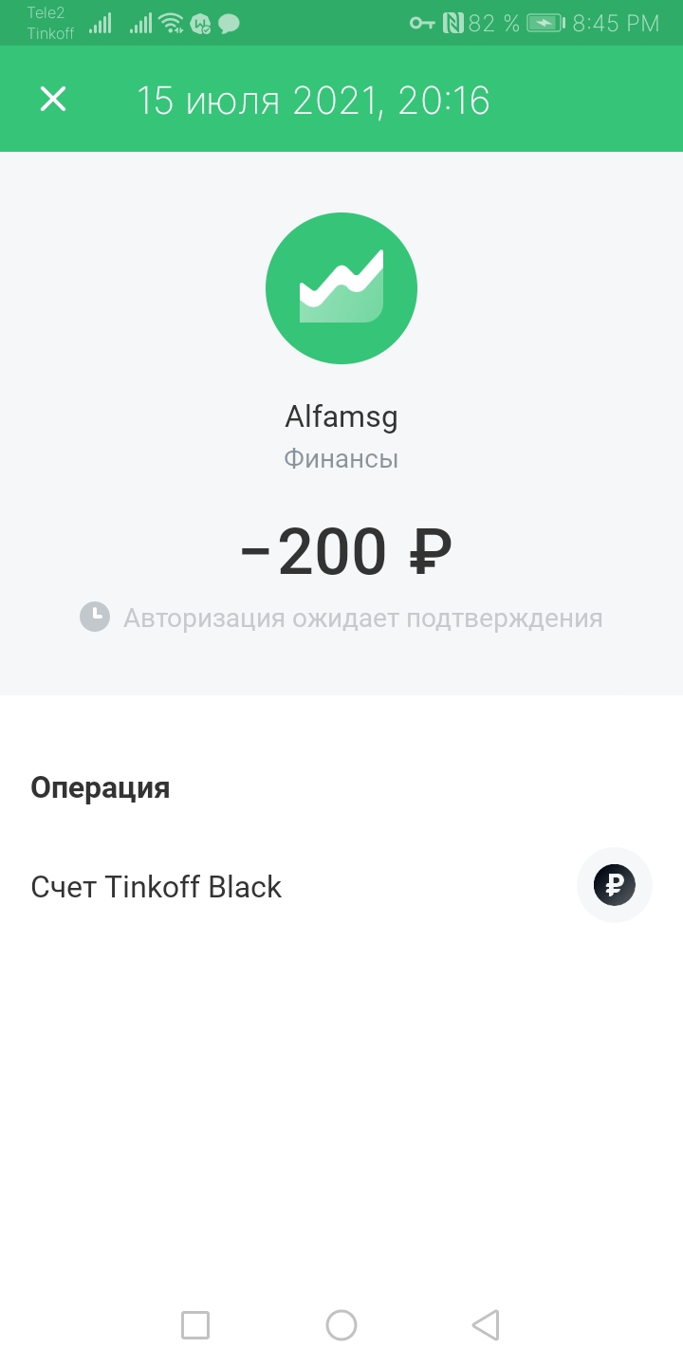Tap the 8:45 PM clock in status bar
The image size is (683, 1366).
point(617,24)
